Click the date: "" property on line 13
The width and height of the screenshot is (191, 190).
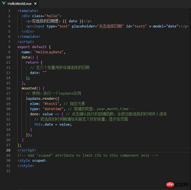(x=38, y=73)
